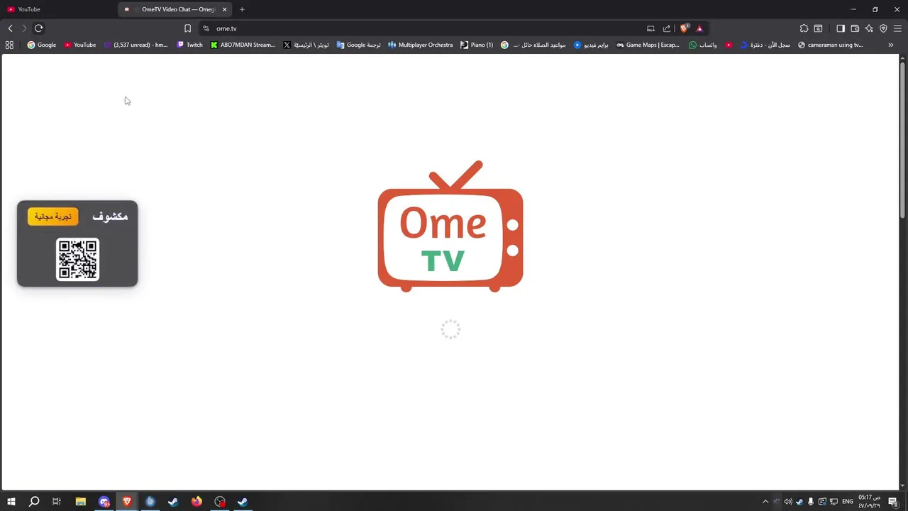Click the install app icon in address bar
The width and height of the screenshot is (908, 511).
click(x=650, y=28)
